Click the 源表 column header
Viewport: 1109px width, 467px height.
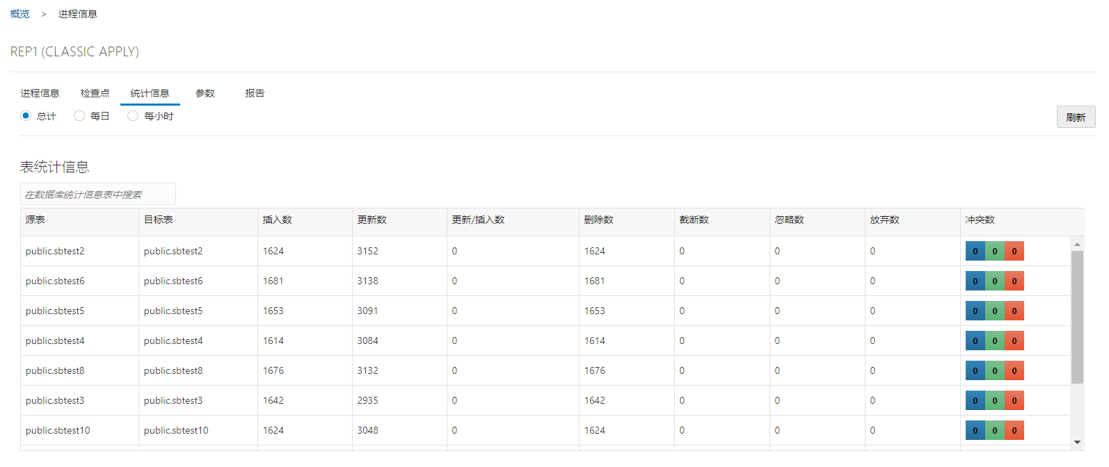click(35, 220)
